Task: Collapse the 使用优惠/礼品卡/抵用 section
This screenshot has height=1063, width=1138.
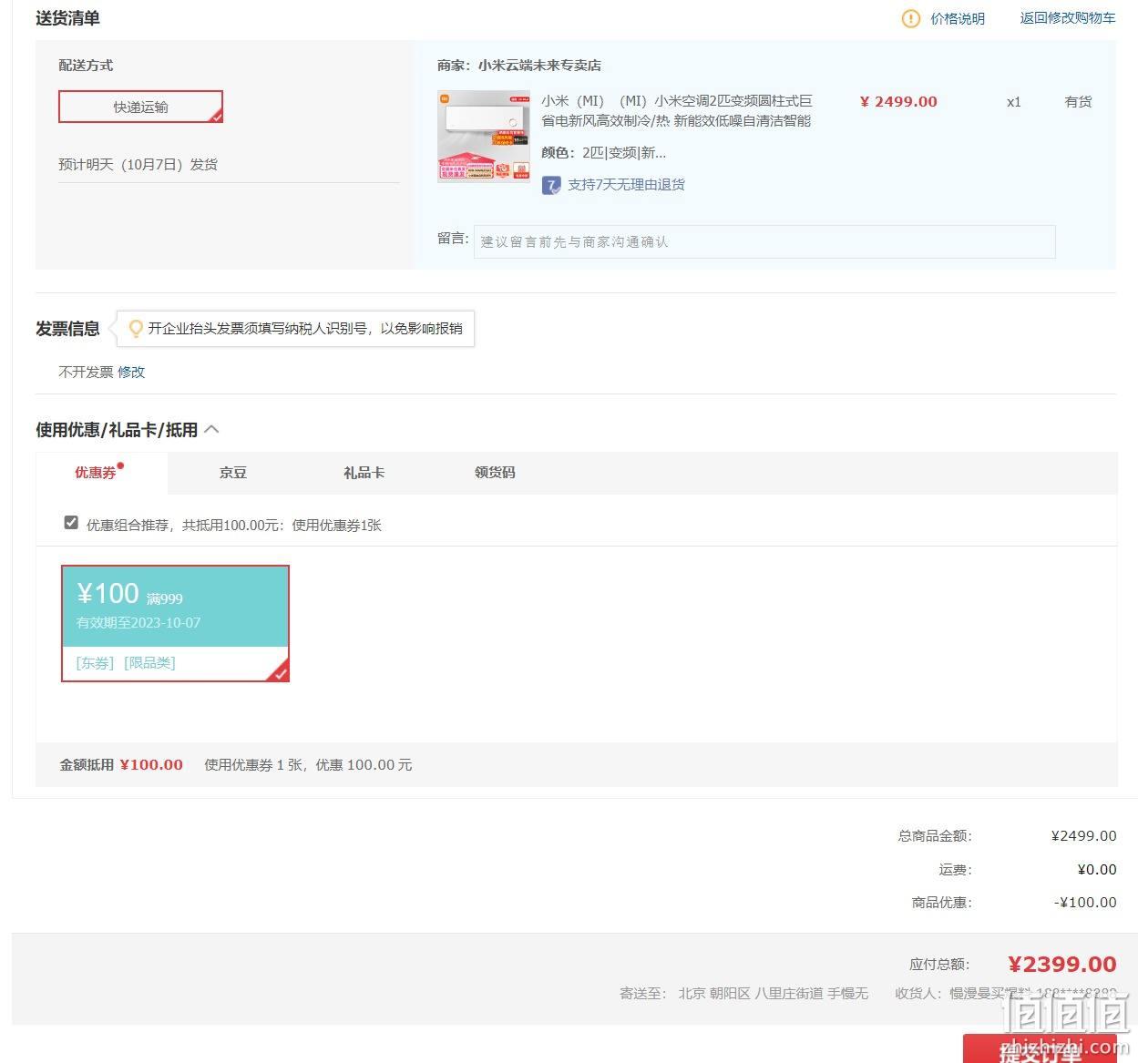Action: click(211, 429)
